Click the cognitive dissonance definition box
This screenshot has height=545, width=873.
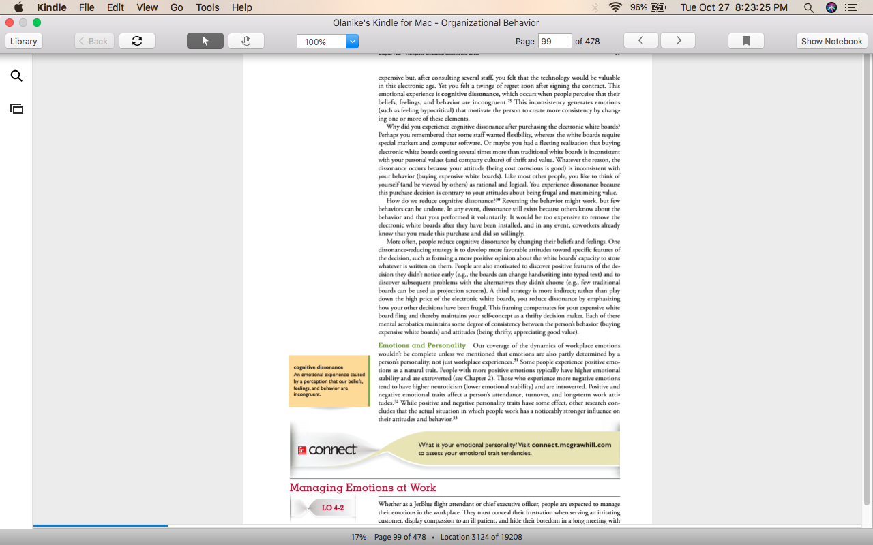(329, 381)
